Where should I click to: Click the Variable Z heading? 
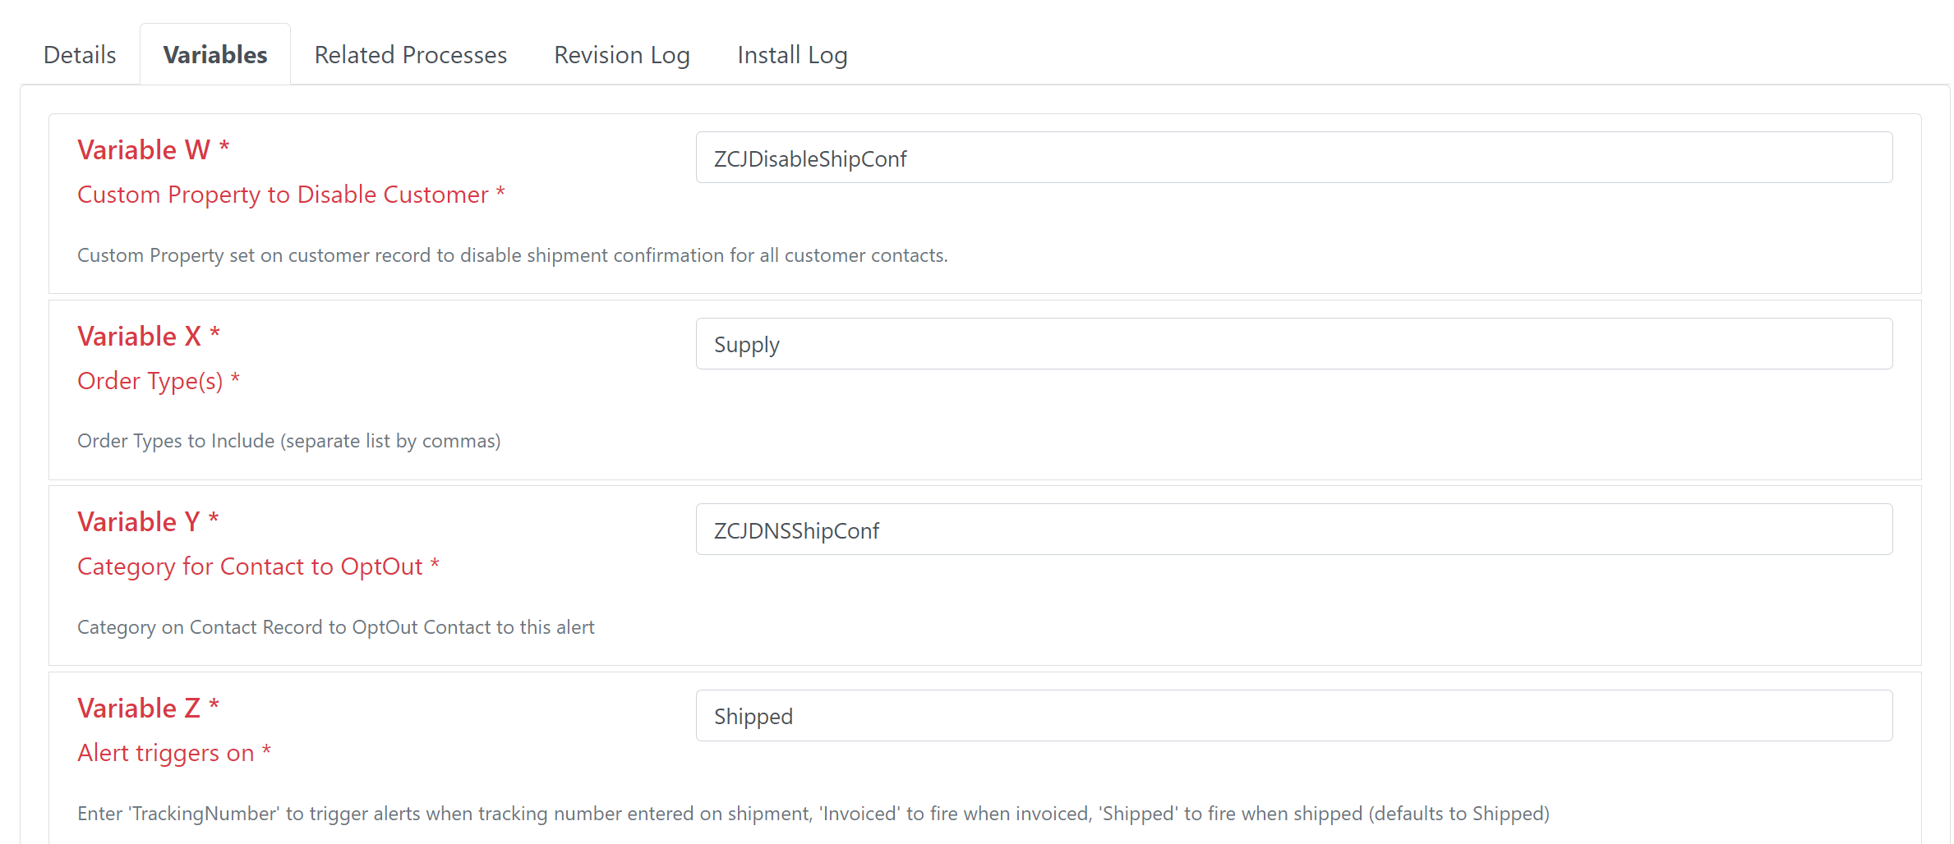138,709
